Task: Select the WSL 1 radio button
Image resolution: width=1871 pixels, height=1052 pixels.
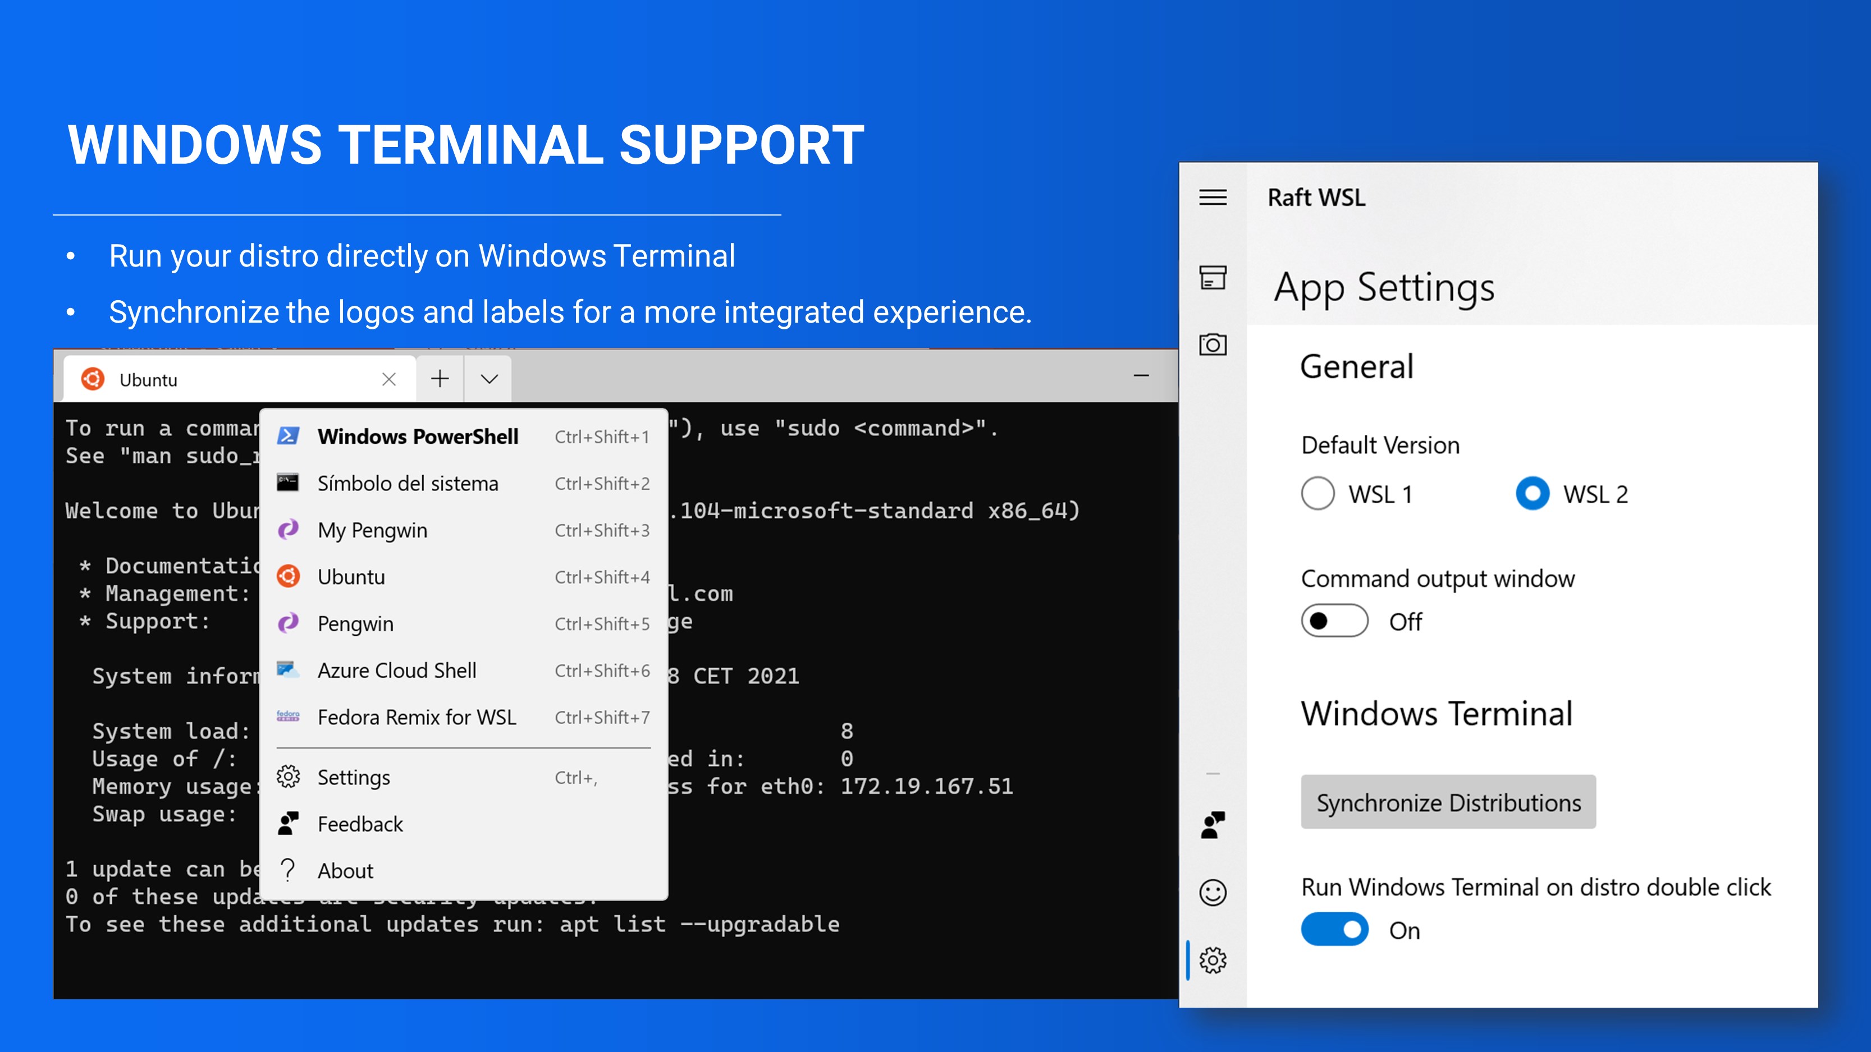Action: (x=1318, y=494)
